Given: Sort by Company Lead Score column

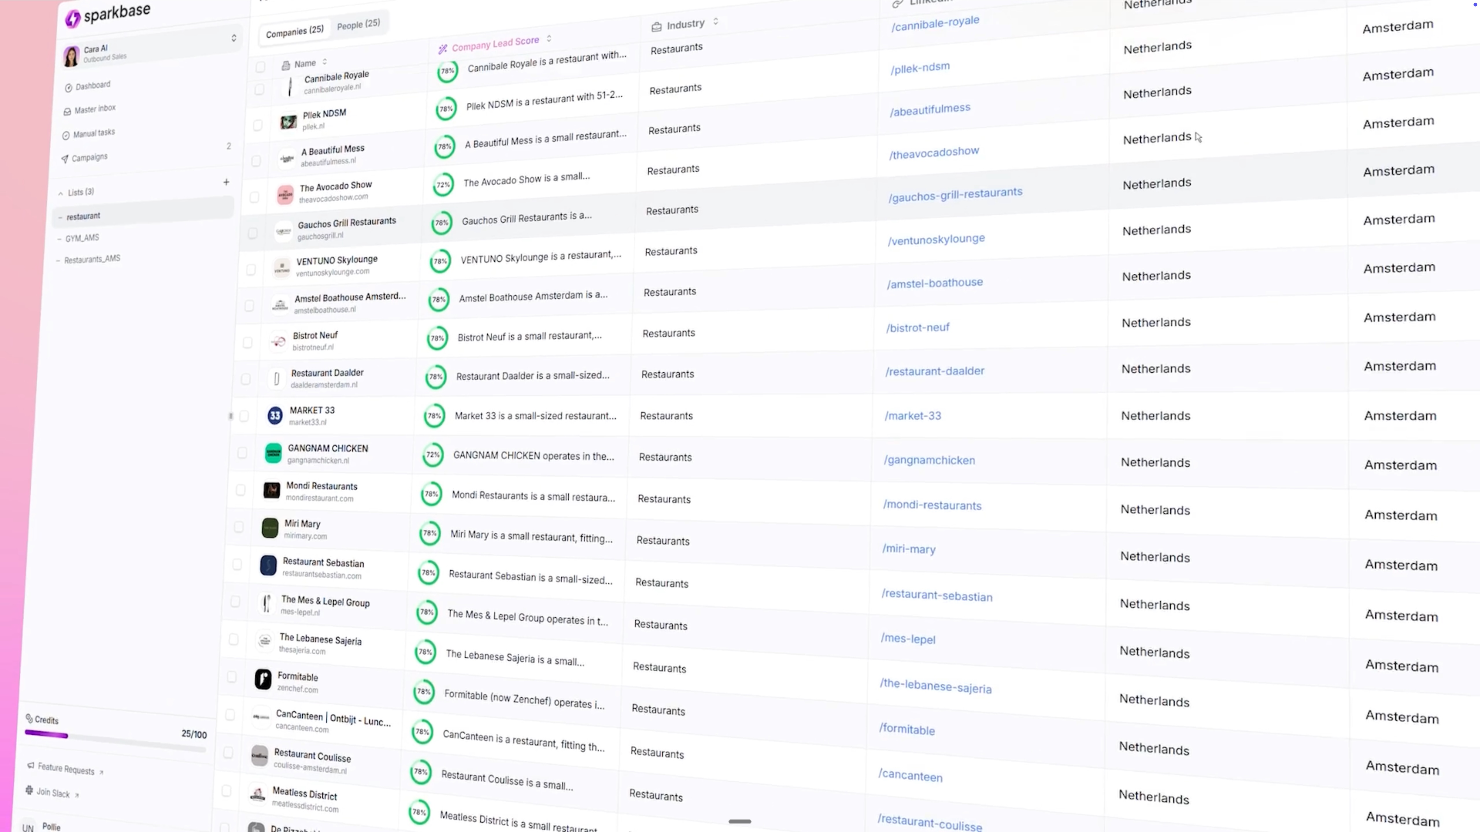Looking at the screenshot, I should [x=549, y=38].
